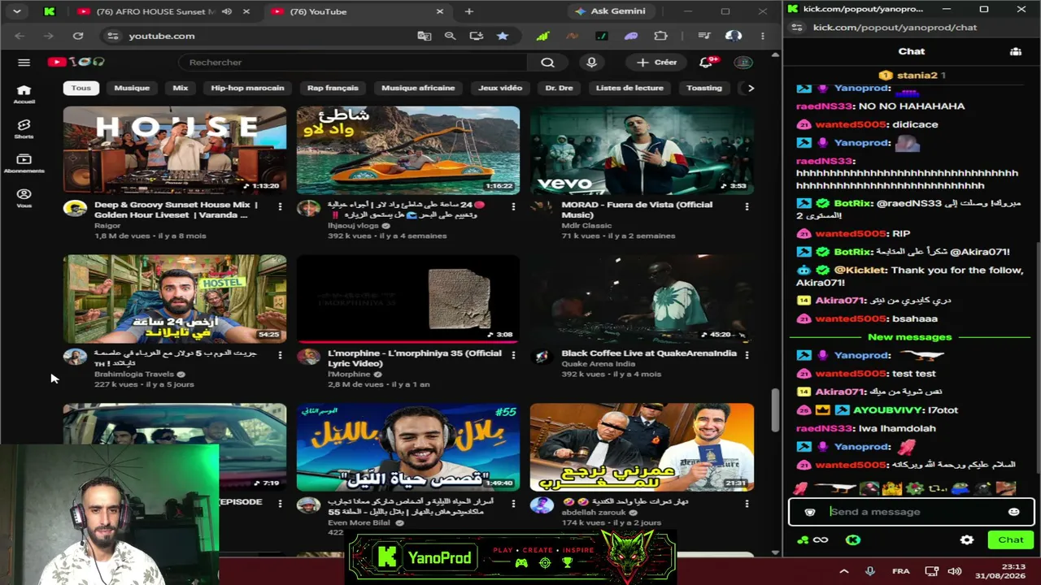Open site info icon beside youtube.com
This screenshot has height=585, width=1041.
click(x=113, y=36)
